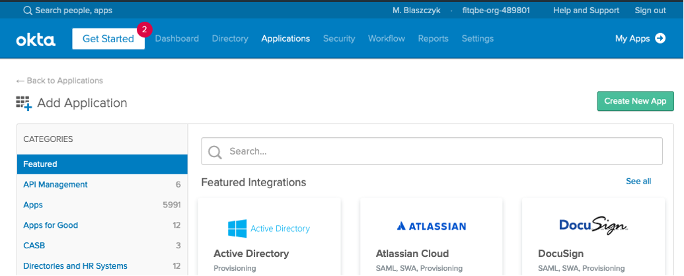Image resolution: width=684 pixels, height=276 pixels.
Task: Click the Add Application page title
Action: click(82, 103)
